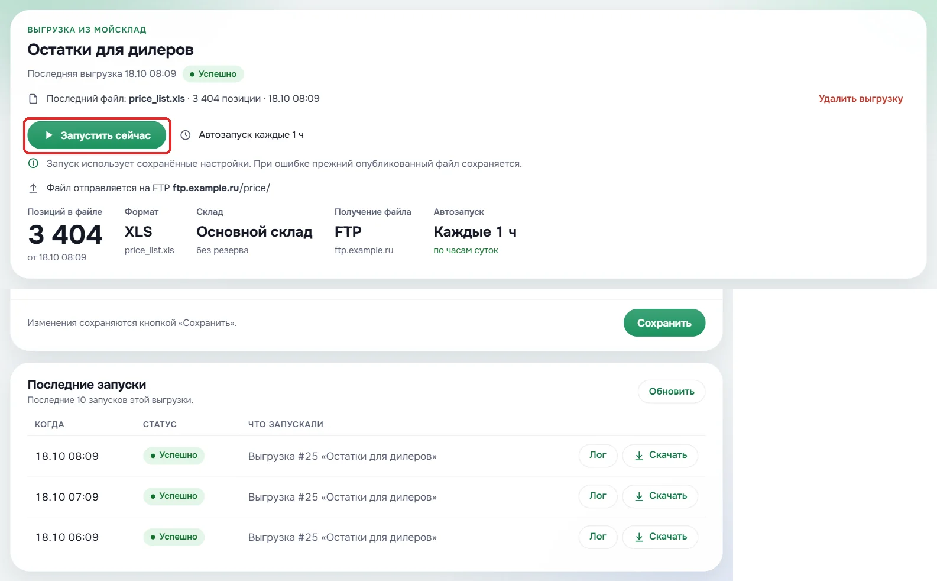Click the 'Остатки для дилеров' heading
The width and height of the screenshot is (937, 581).
pos(111,50)
